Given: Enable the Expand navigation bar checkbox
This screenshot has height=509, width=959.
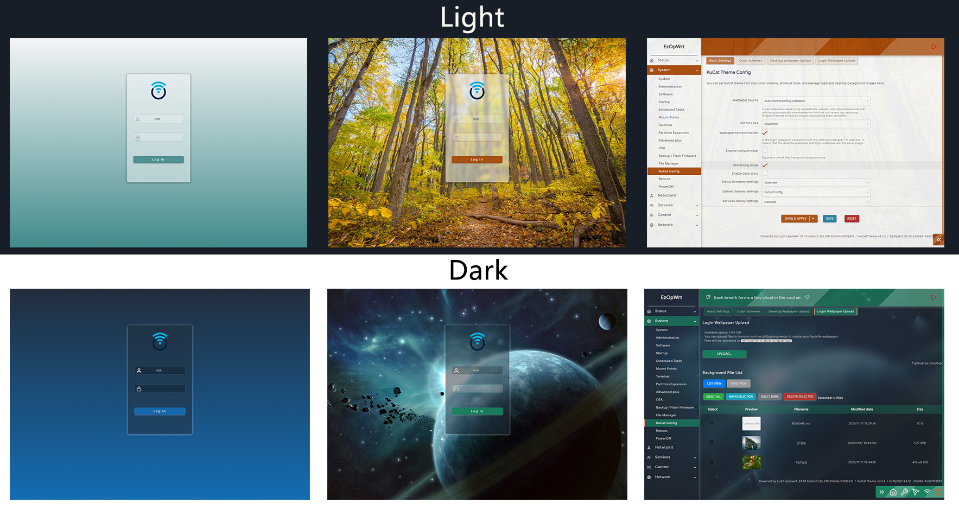Looking at the screenshot, I should pyautogui.click(x=764, y=150).
